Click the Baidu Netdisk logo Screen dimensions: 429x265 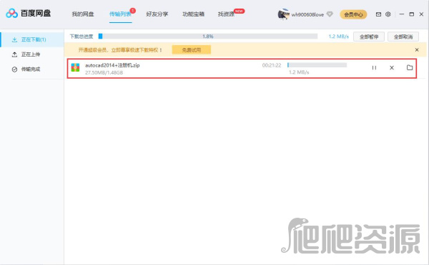point(28,13)
